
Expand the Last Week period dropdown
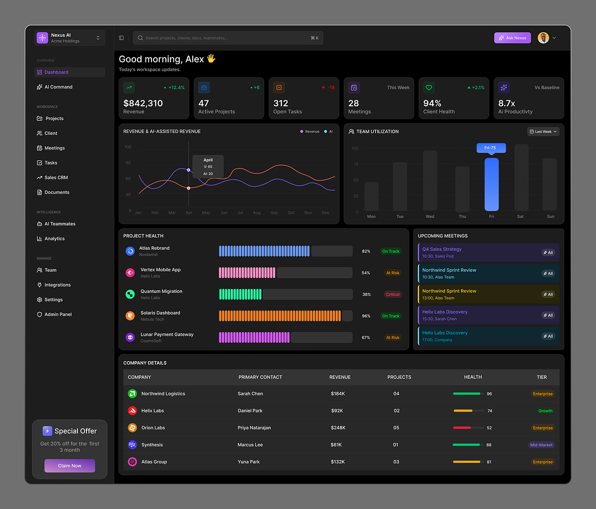click(x=543, y=132)
